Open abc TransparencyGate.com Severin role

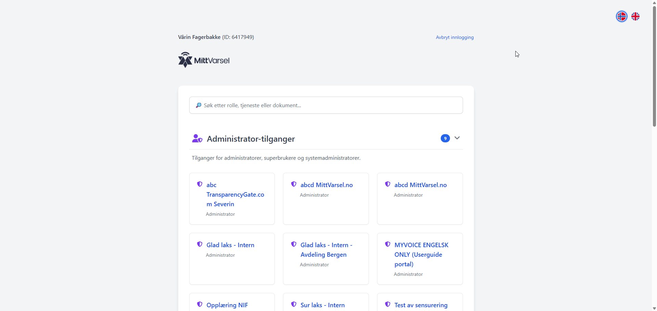pos(235,195)
